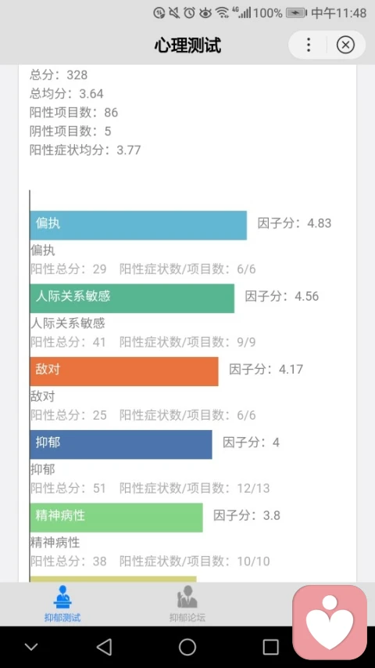Tap the WiFi signal status icon
Viewport: 375px width, 668px height.
tap(222, 13)
